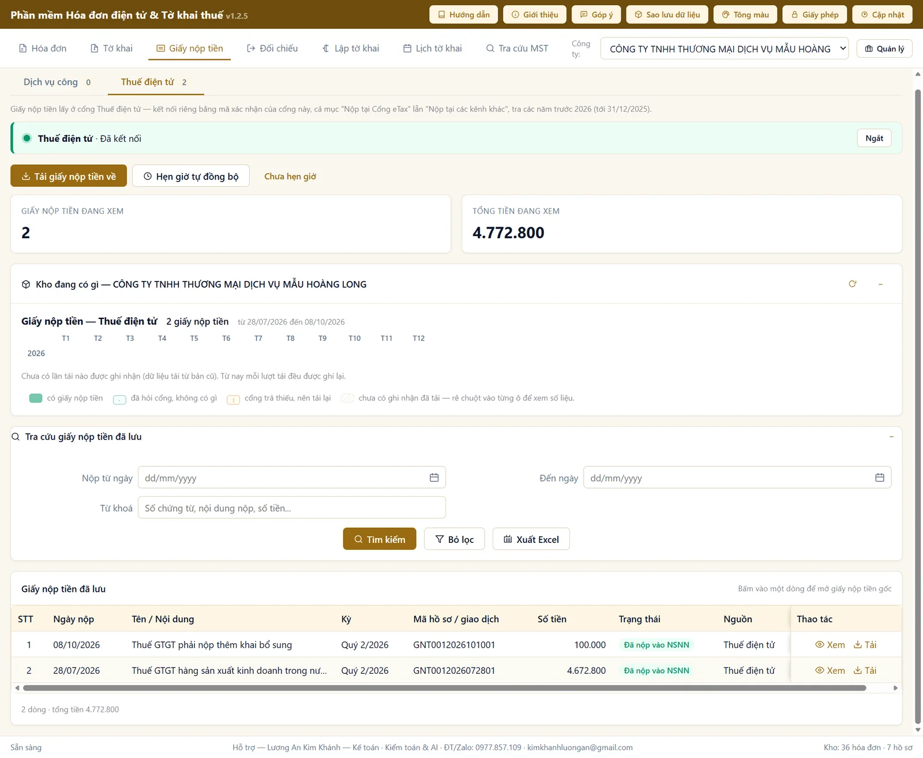This screenshot has width=923, height=758.
Task: Open company selector dropdown
Action: (725, 48)
